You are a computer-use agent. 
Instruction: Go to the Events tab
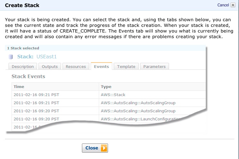pyautogui.click(x=101, y=66)
